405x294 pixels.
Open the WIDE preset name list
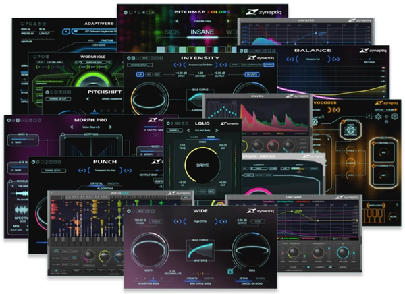point(200,221)
